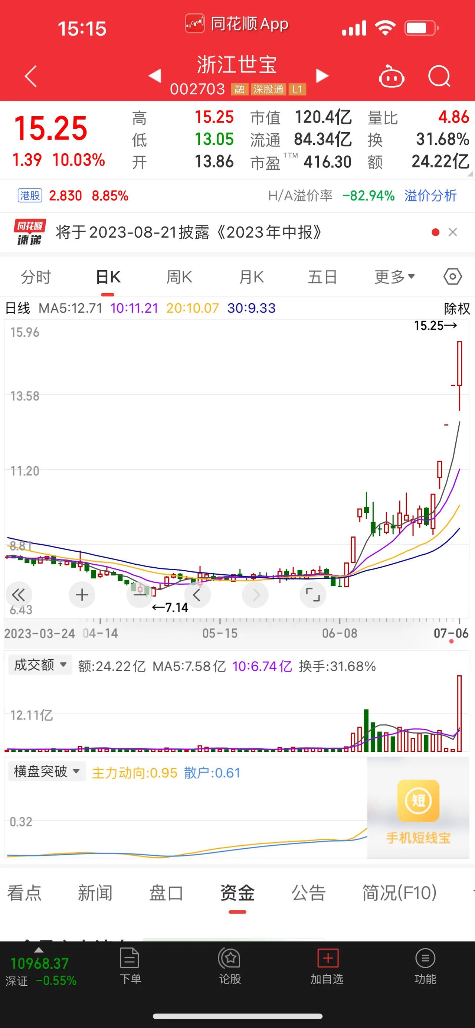Move chart right with chevron button
475x1028 pixels.
[255, 595]
